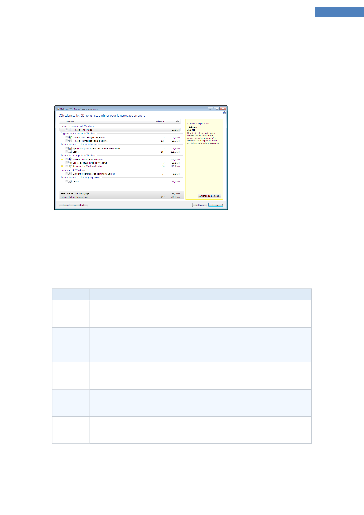This screenshot has width=364, height=515.
Task: Select the Anciens points de restauration label
Action: (x=87, y=159)
